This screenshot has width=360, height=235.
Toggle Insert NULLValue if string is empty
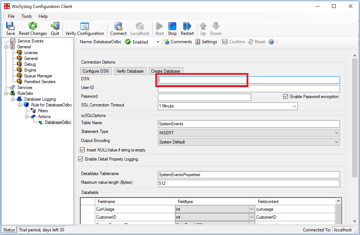[x=82, y=150]
